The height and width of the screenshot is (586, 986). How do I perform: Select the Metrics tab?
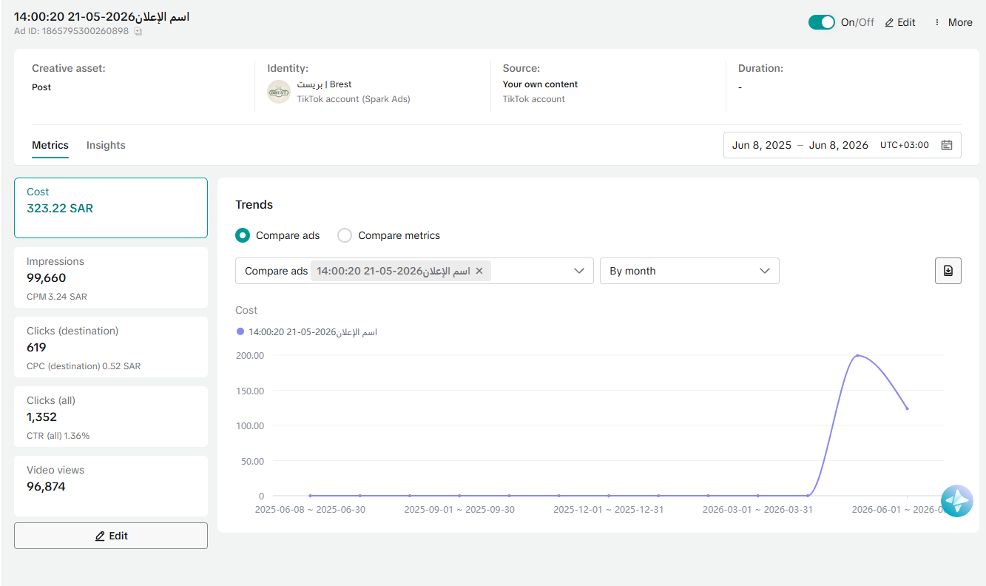(x=50, y=145)
